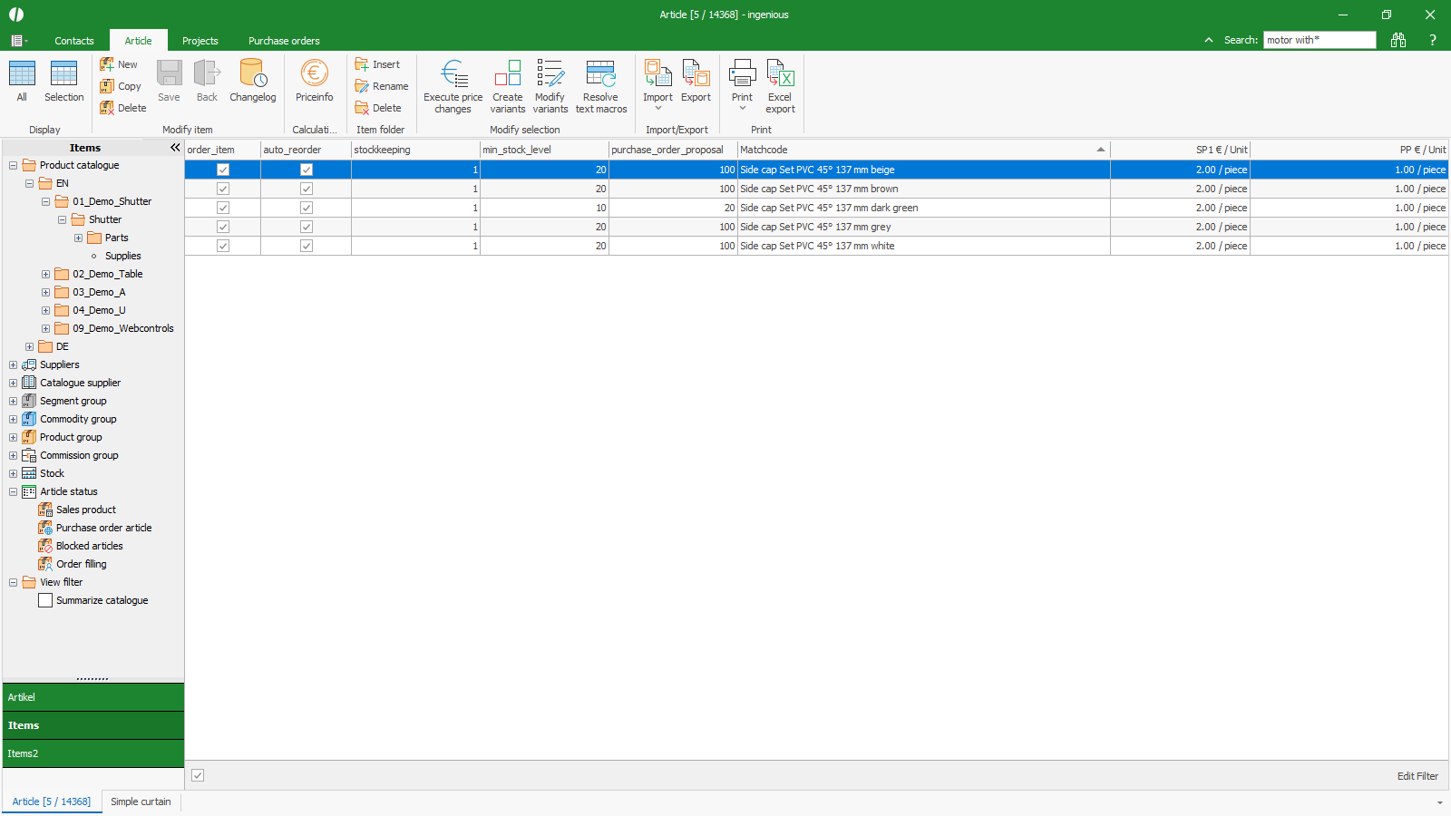This screenshot has width=1451, height=816.
Task: Click the Edit Filter link
Action: [1417, 776]
